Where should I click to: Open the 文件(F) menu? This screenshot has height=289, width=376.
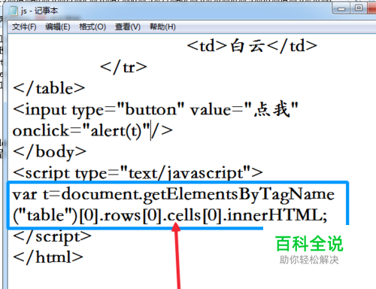pos(24,26)
